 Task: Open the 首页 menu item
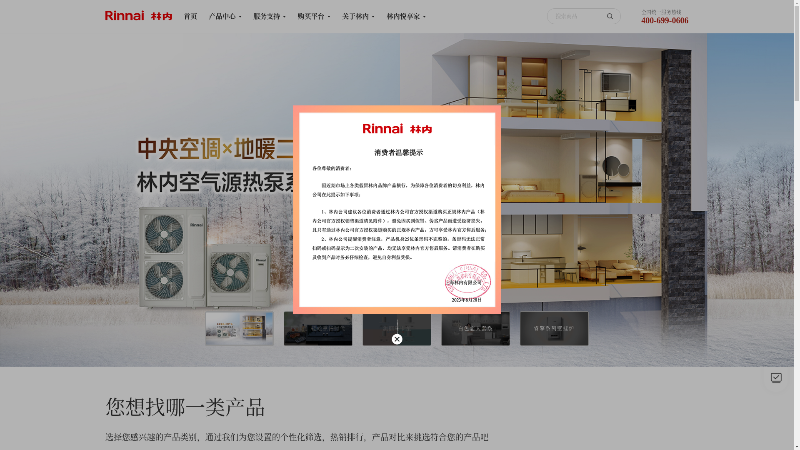(190, 16)
